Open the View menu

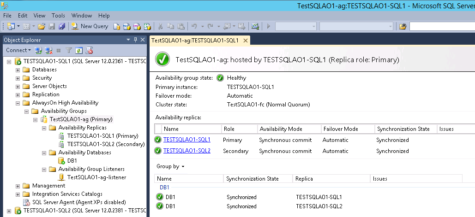40,15
